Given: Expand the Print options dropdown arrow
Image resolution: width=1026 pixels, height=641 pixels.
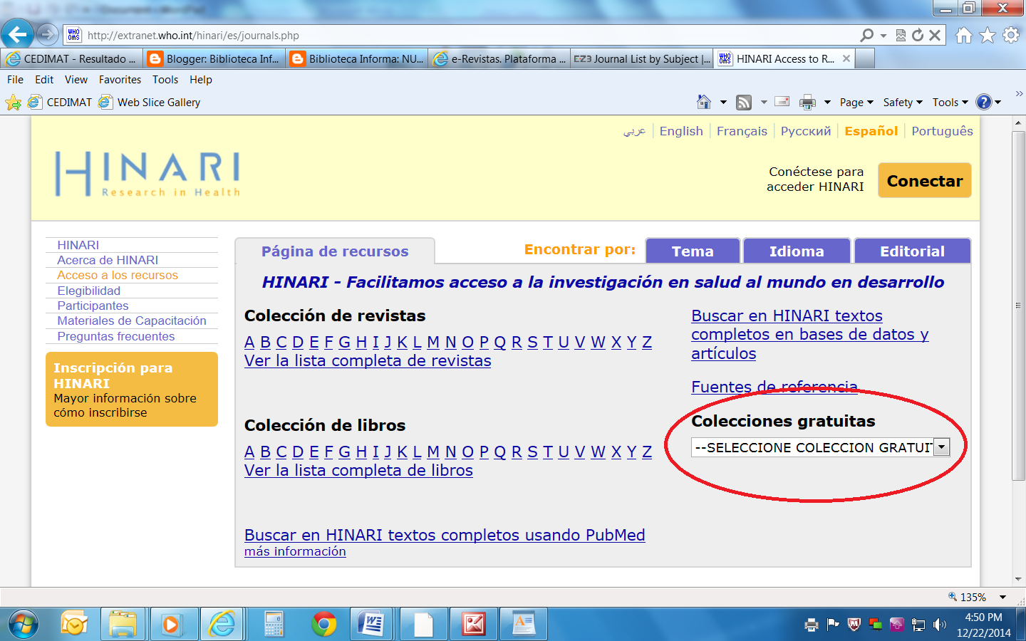Looking at the screenshot, I should pyautogui.click(x=827, y=103).
